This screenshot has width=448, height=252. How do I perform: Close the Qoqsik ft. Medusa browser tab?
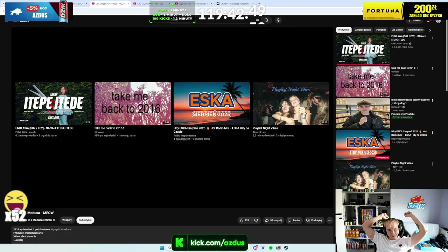click(x=128, y=3)
